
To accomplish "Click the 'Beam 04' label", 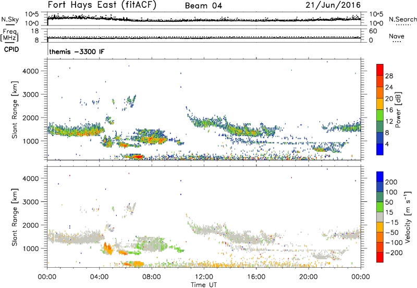I will click(203, 6).
